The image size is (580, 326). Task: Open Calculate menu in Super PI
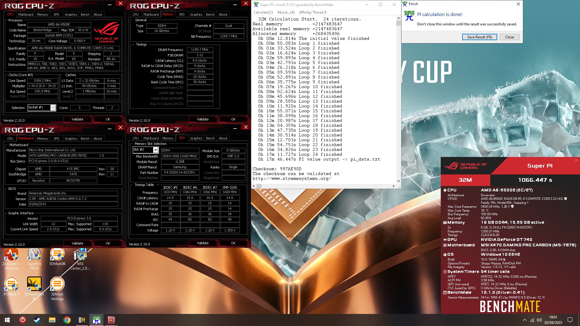tap(263, 12)
